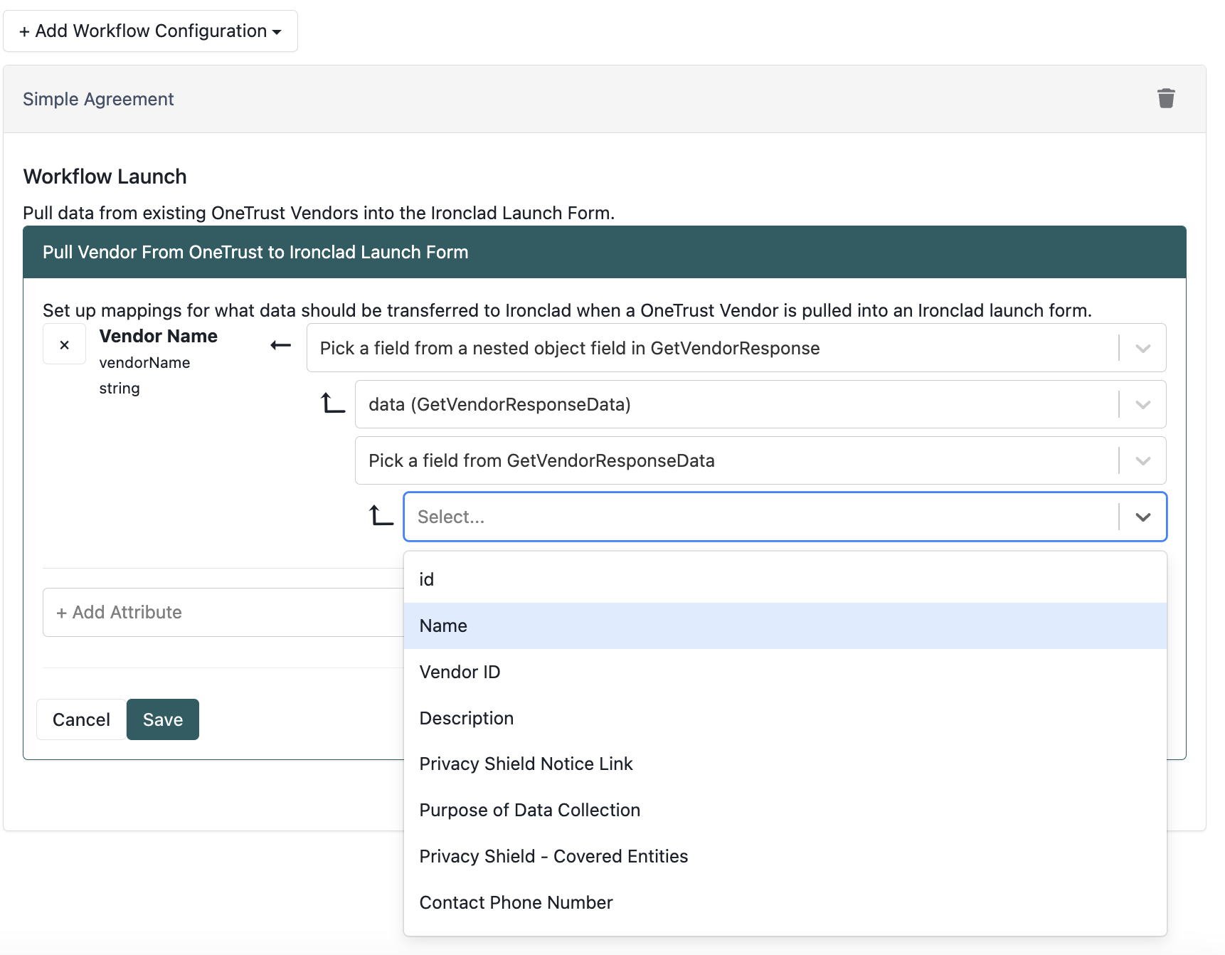
Task: Click the vendorName field key text
Action: pos(144,362)
